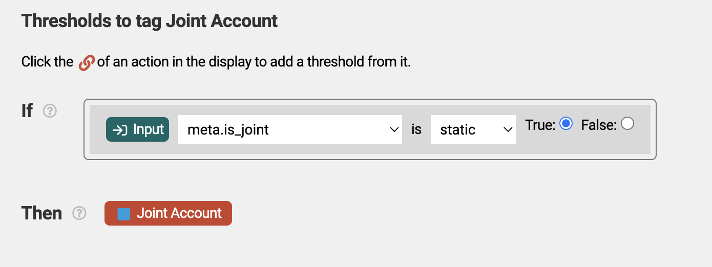This screenshot has width=712, height=267.
Task: Expand the chevron arrow on static selector
Action: [x=508, y=130]
